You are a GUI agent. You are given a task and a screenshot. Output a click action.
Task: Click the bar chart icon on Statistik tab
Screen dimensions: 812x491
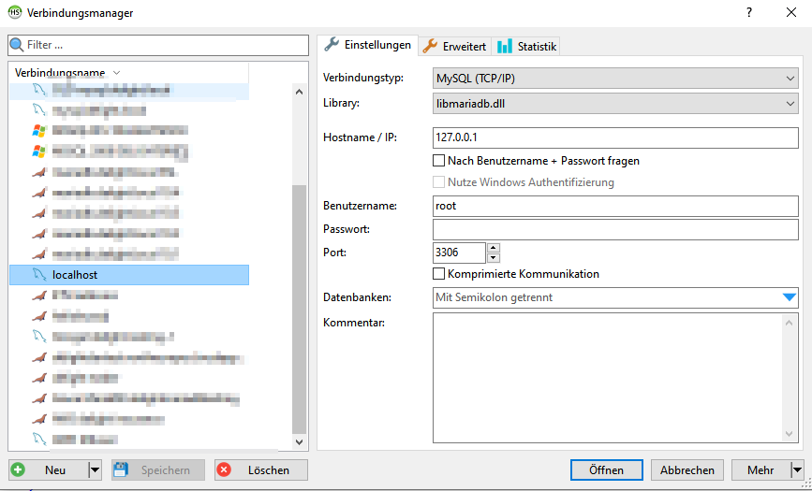click(505, 46)
